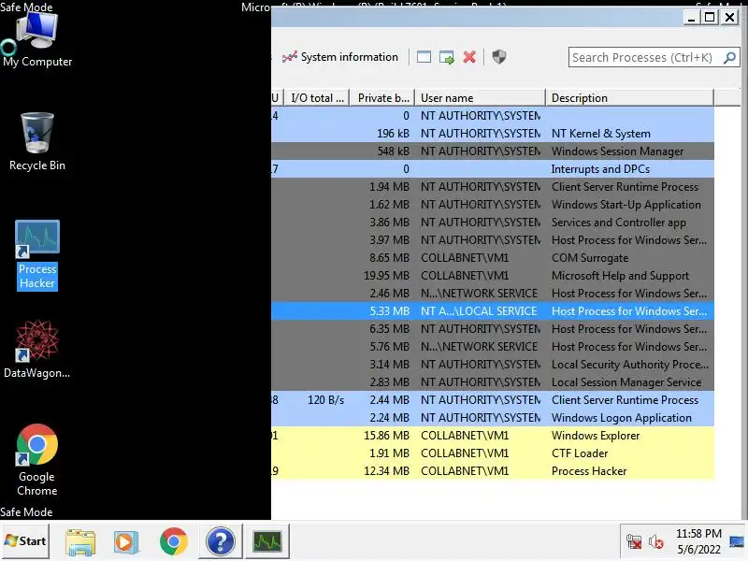Open Chrome from the taskbar

[174, 541]
